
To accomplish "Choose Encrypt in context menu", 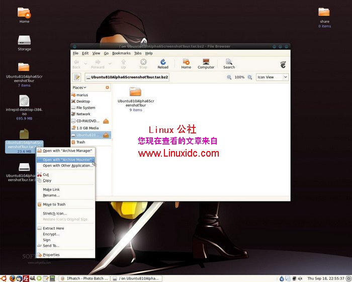I will tap(65, 234).
